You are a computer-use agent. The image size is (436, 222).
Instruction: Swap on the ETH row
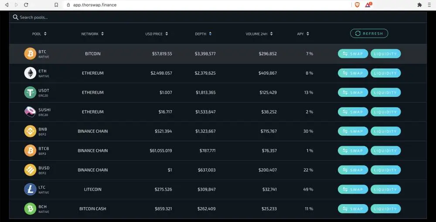tap(353, 73)
